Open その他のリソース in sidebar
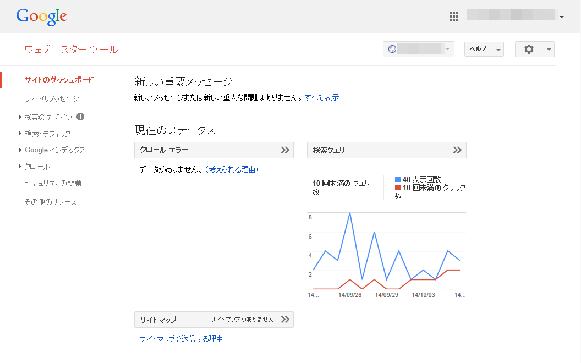 pos(51,202)
